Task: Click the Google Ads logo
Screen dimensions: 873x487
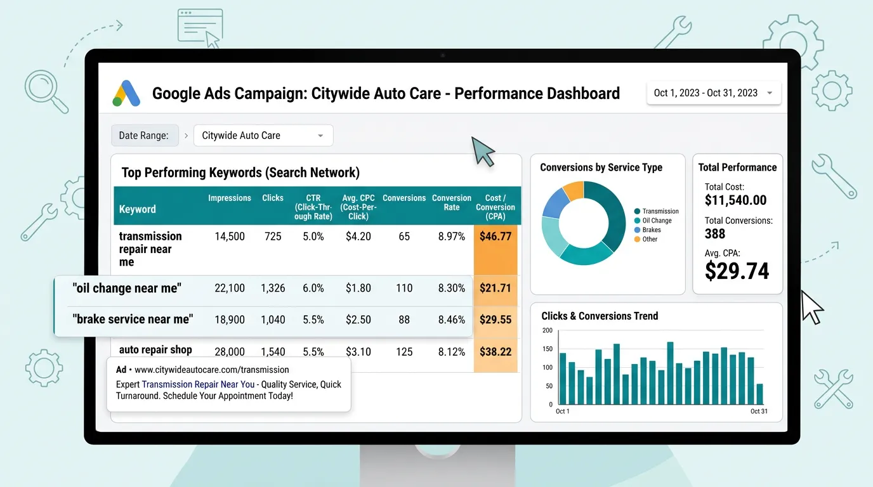Action: [x=126, y=93]
